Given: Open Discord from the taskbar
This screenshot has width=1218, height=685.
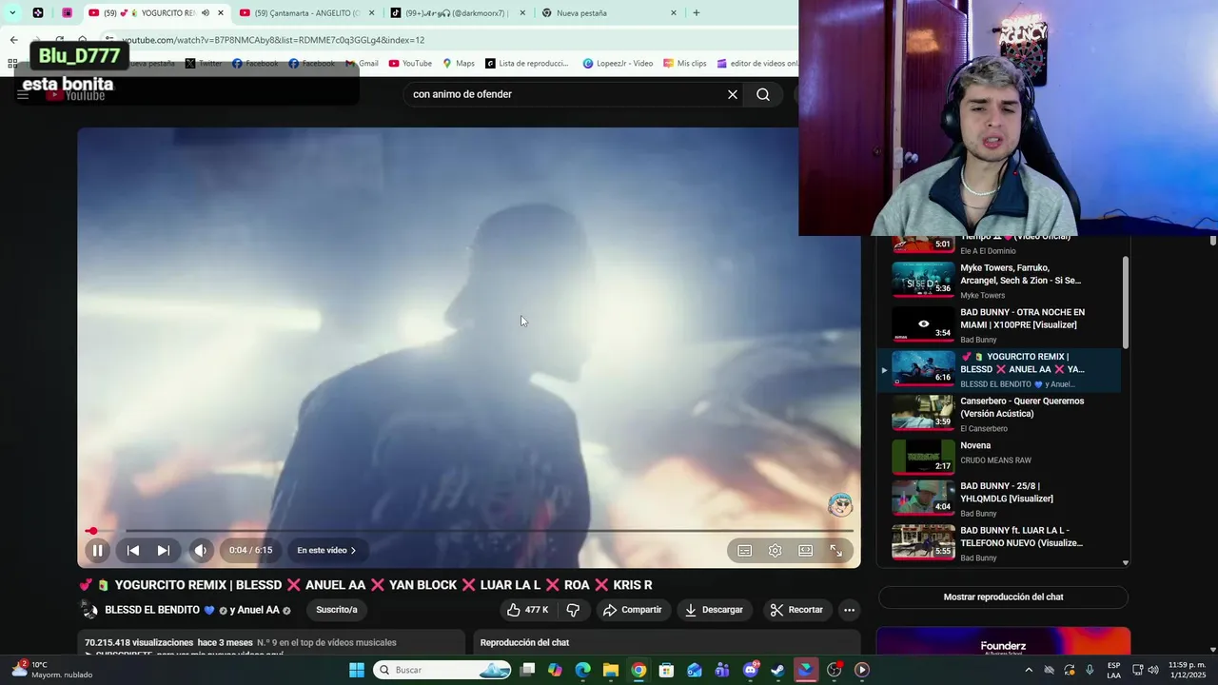Looking at the screenshot, I should click(x=751, y=670).
